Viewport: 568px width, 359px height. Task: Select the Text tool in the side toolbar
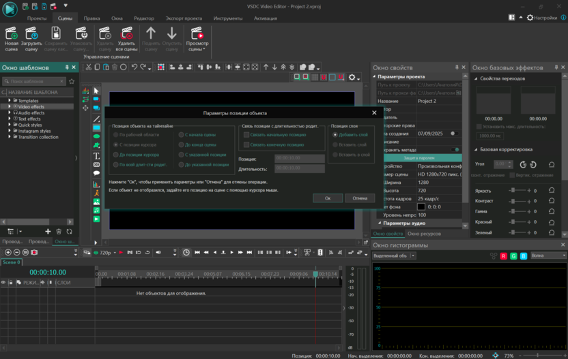[x=96, y=156]
